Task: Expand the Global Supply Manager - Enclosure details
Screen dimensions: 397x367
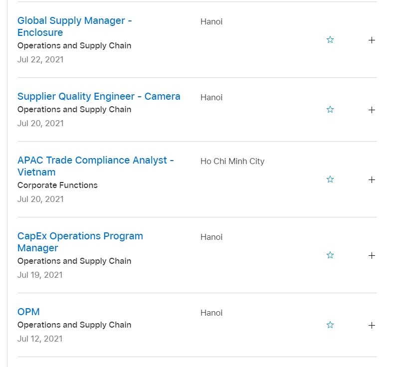Action: click(372, 40)
